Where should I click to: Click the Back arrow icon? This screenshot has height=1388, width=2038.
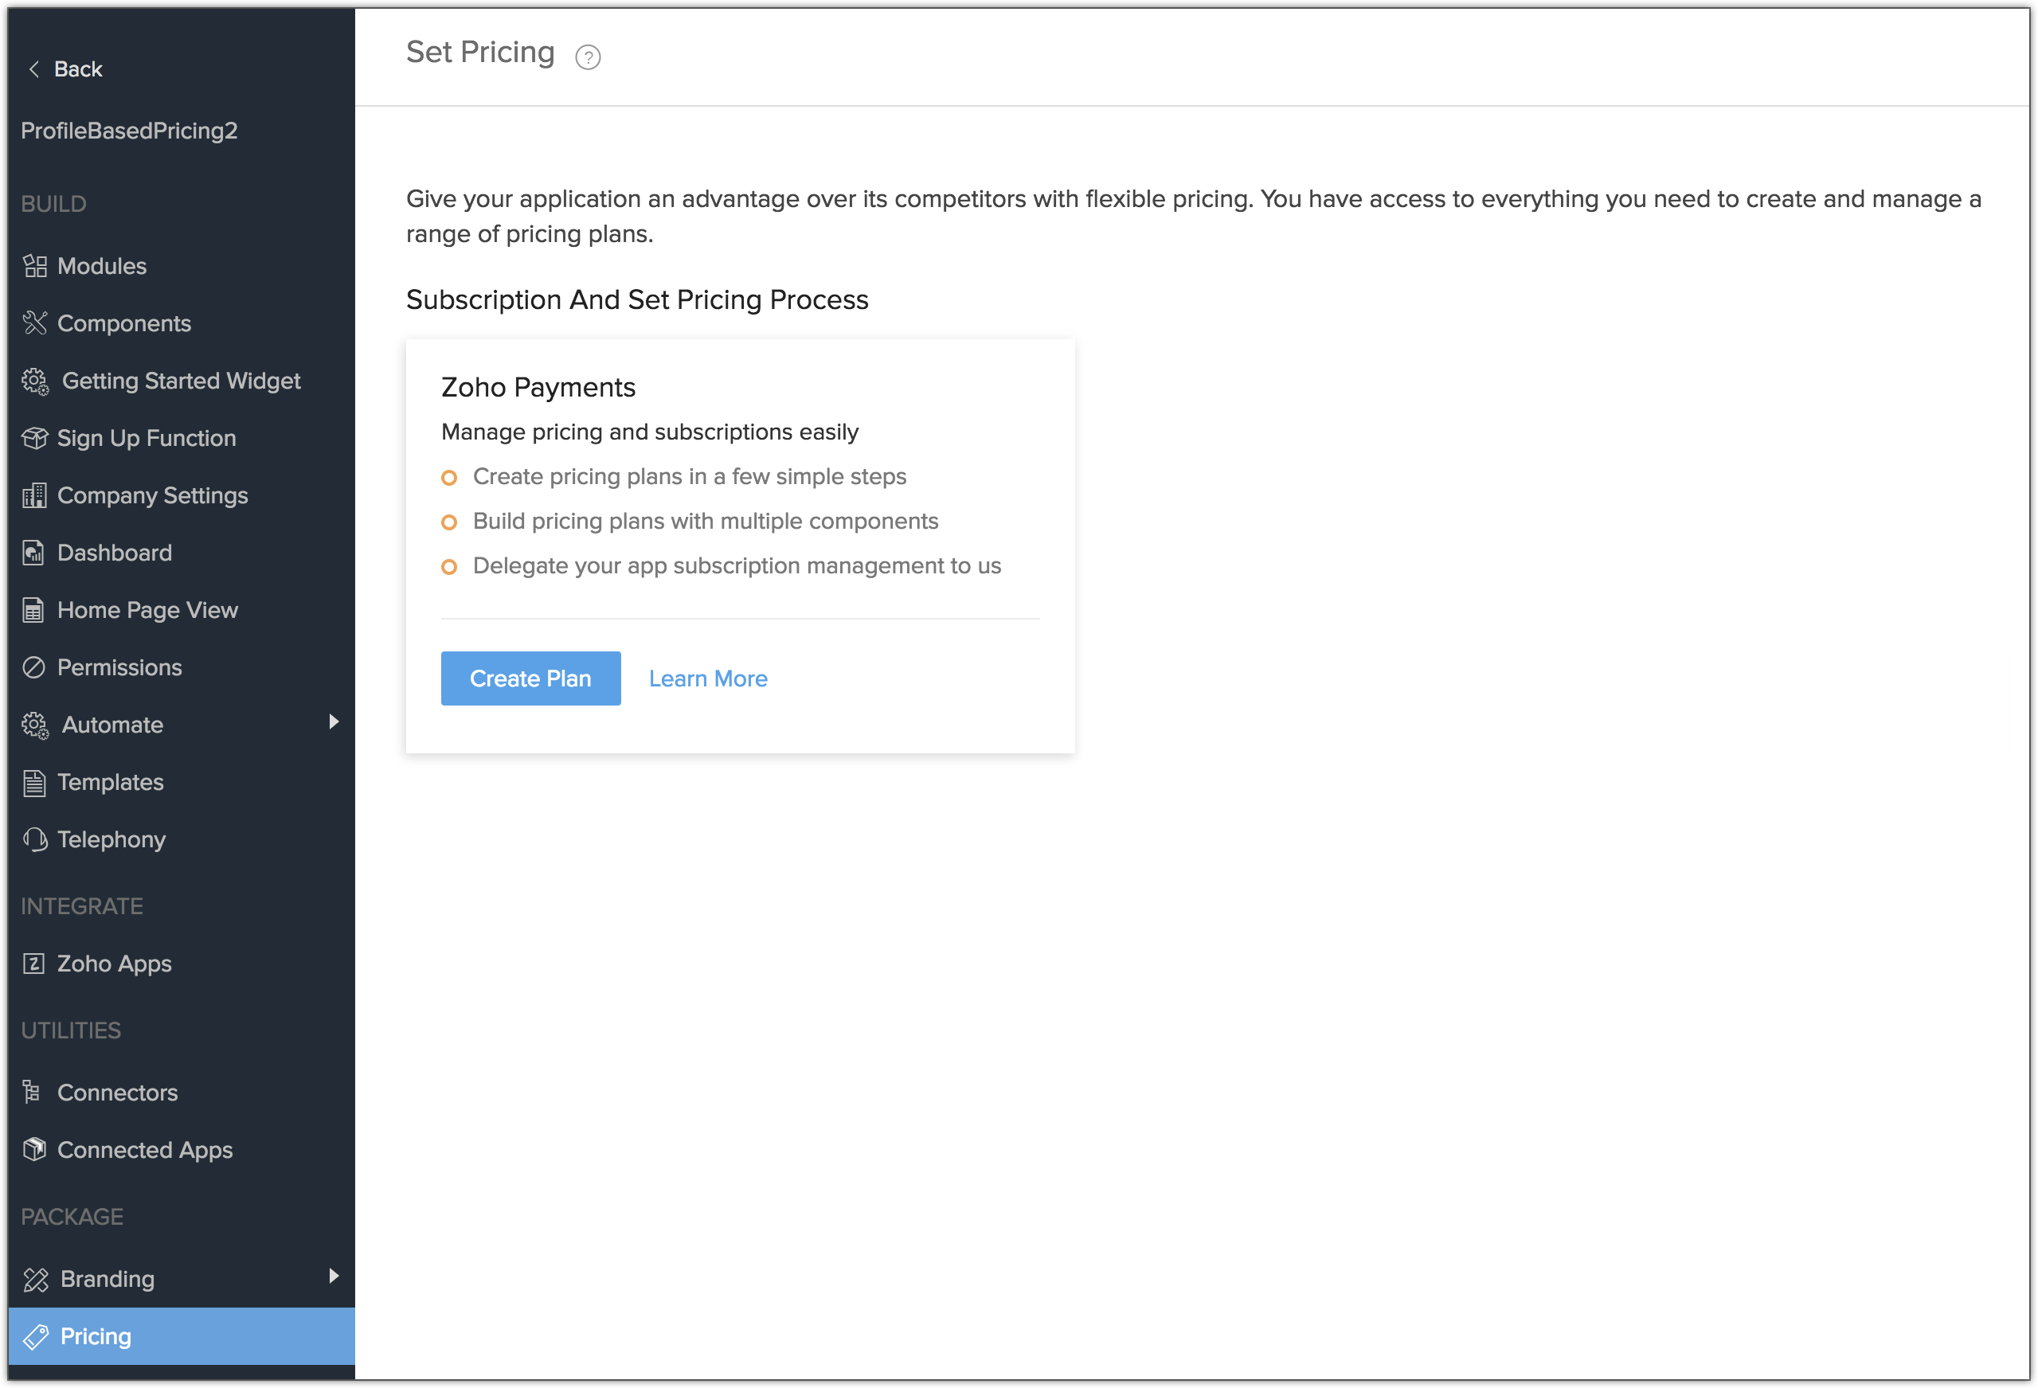(34, 69)
